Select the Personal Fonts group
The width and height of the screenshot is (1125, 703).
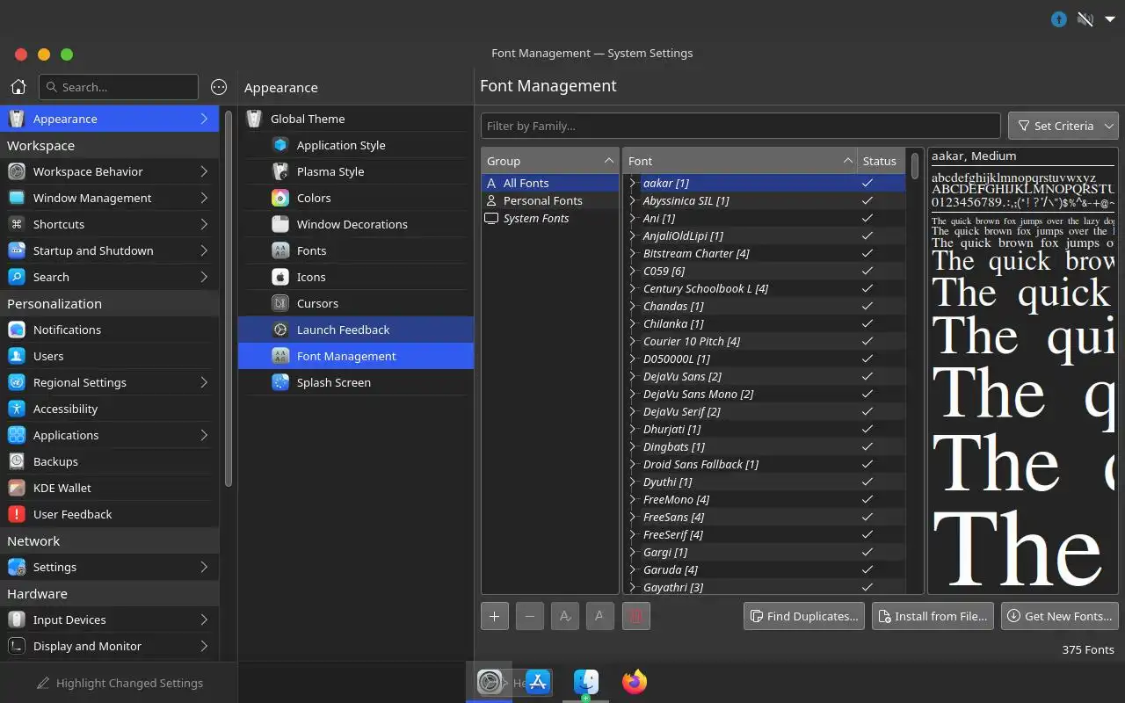[x=550, y=200]
